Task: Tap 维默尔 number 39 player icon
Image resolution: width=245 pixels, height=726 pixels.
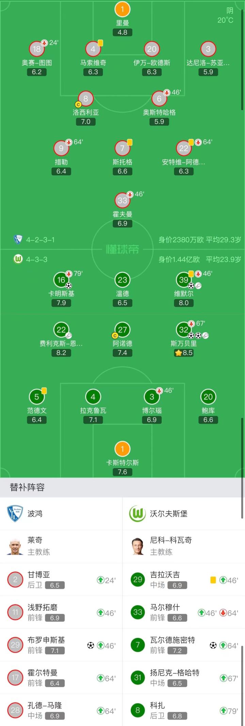Action: [184, 280]
